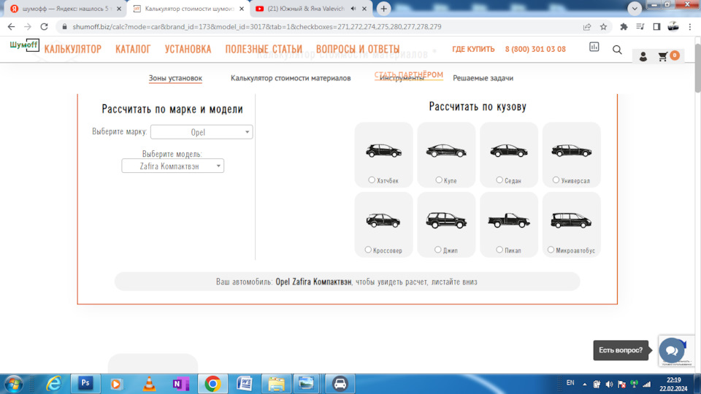Click the СТАТЬ ПАРТНЁРОМ link

pyautogui.click(x=409, y=74)
